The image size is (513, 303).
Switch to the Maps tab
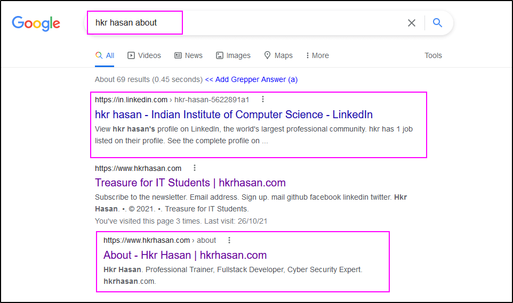(x=278, y=55)
